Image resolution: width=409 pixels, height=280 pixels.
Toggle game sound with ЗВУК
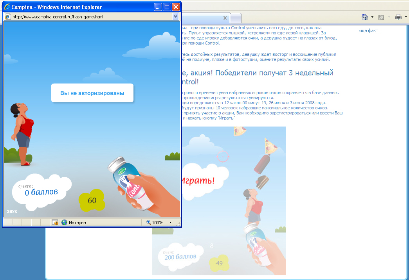click(12, 212)
